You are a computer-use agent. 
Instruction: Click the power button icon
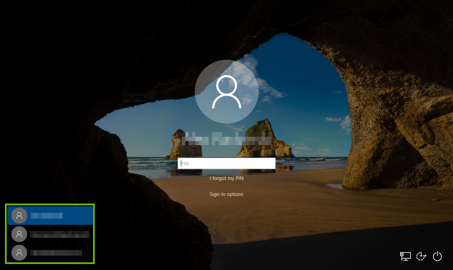tap(437, 256)
